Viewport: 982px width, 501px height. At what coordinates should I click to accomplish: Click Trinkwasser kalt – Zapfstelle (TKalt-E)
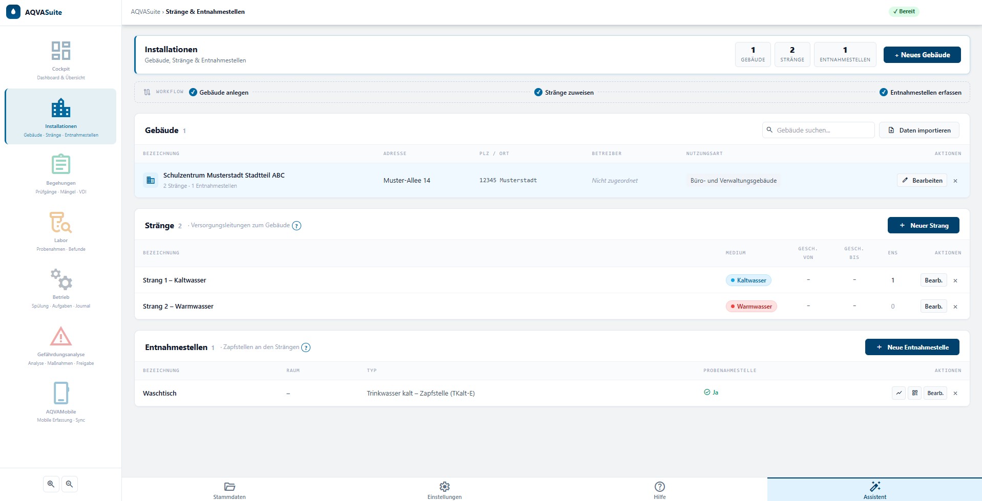[421, 394]
